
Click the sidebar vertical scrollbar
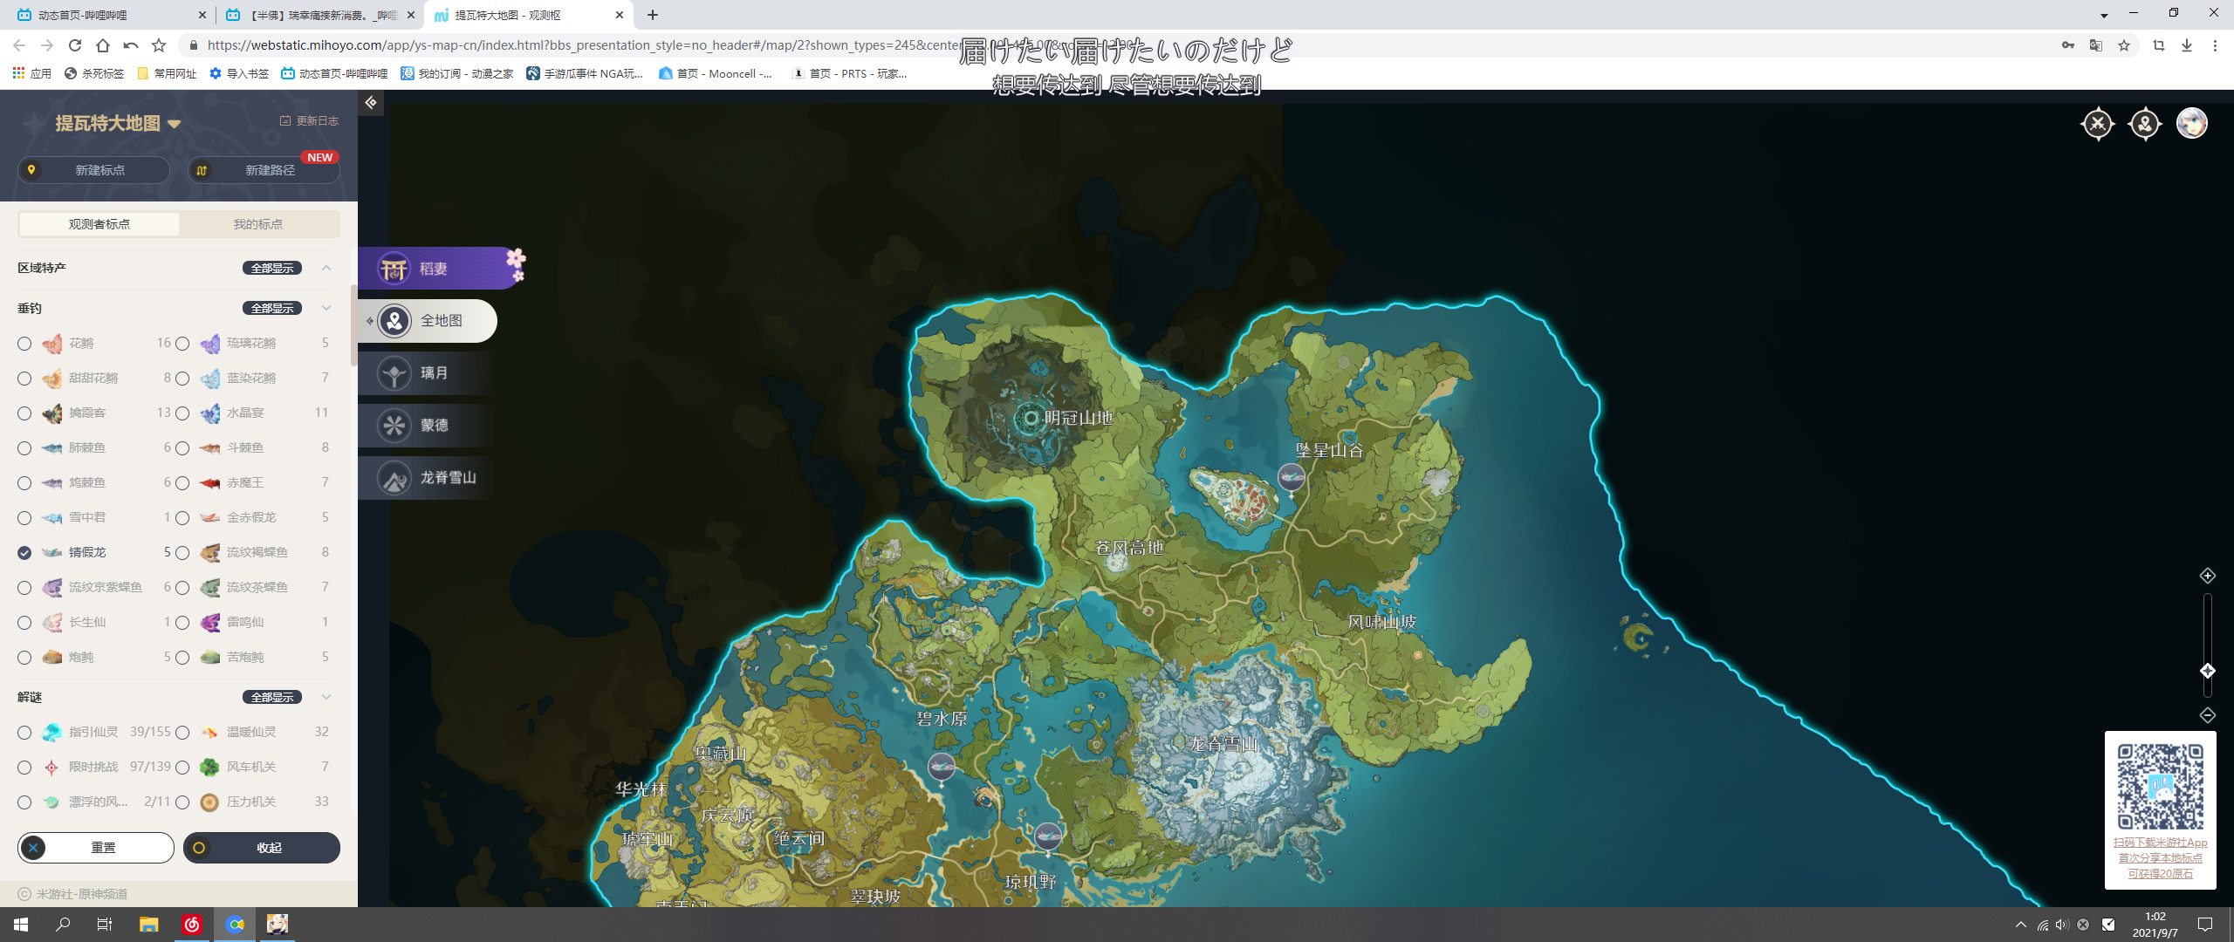click(353, 325)
